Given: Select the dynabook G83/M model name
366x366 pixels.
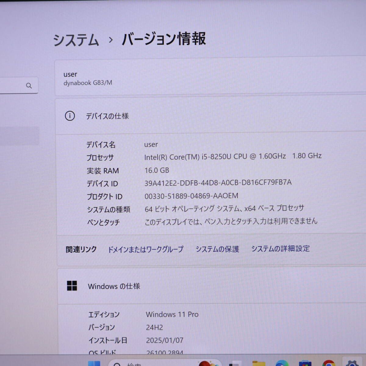Looking at the screenshot, I should [x=88, y=83].
